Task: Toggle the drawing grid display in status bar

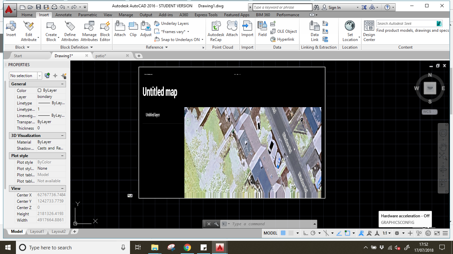Action: pyautogui.click(x=283, y=233)
